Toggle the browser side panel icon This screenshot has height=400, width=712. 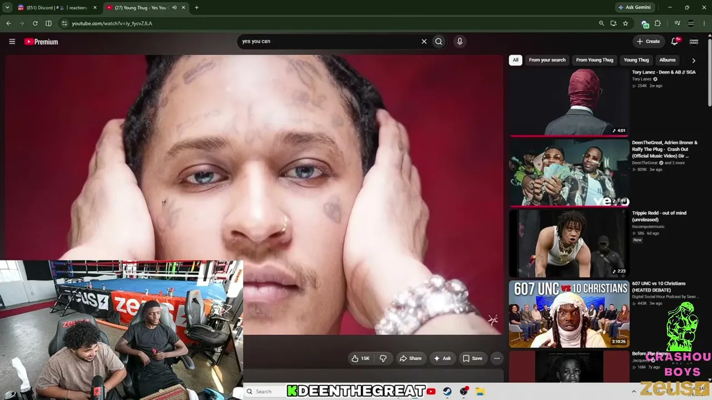tap(48, 23)
